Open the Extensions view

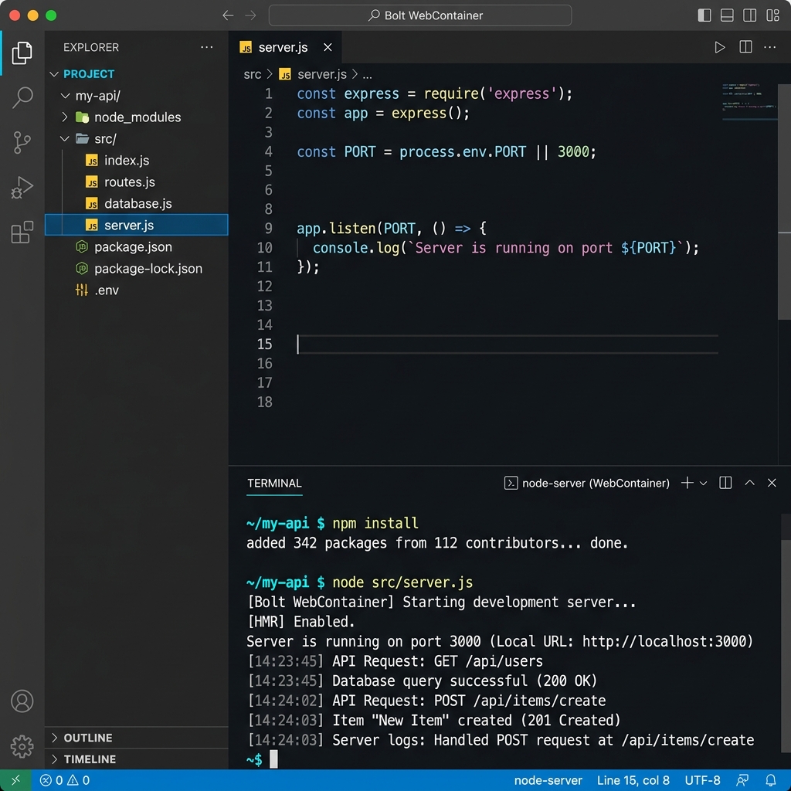22,232
